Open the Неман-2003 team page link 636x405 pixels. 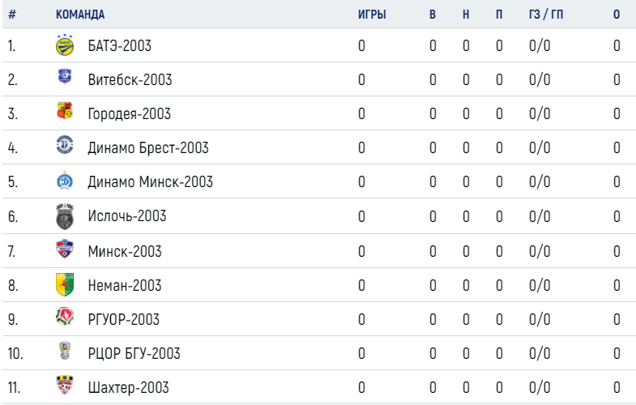125,285
